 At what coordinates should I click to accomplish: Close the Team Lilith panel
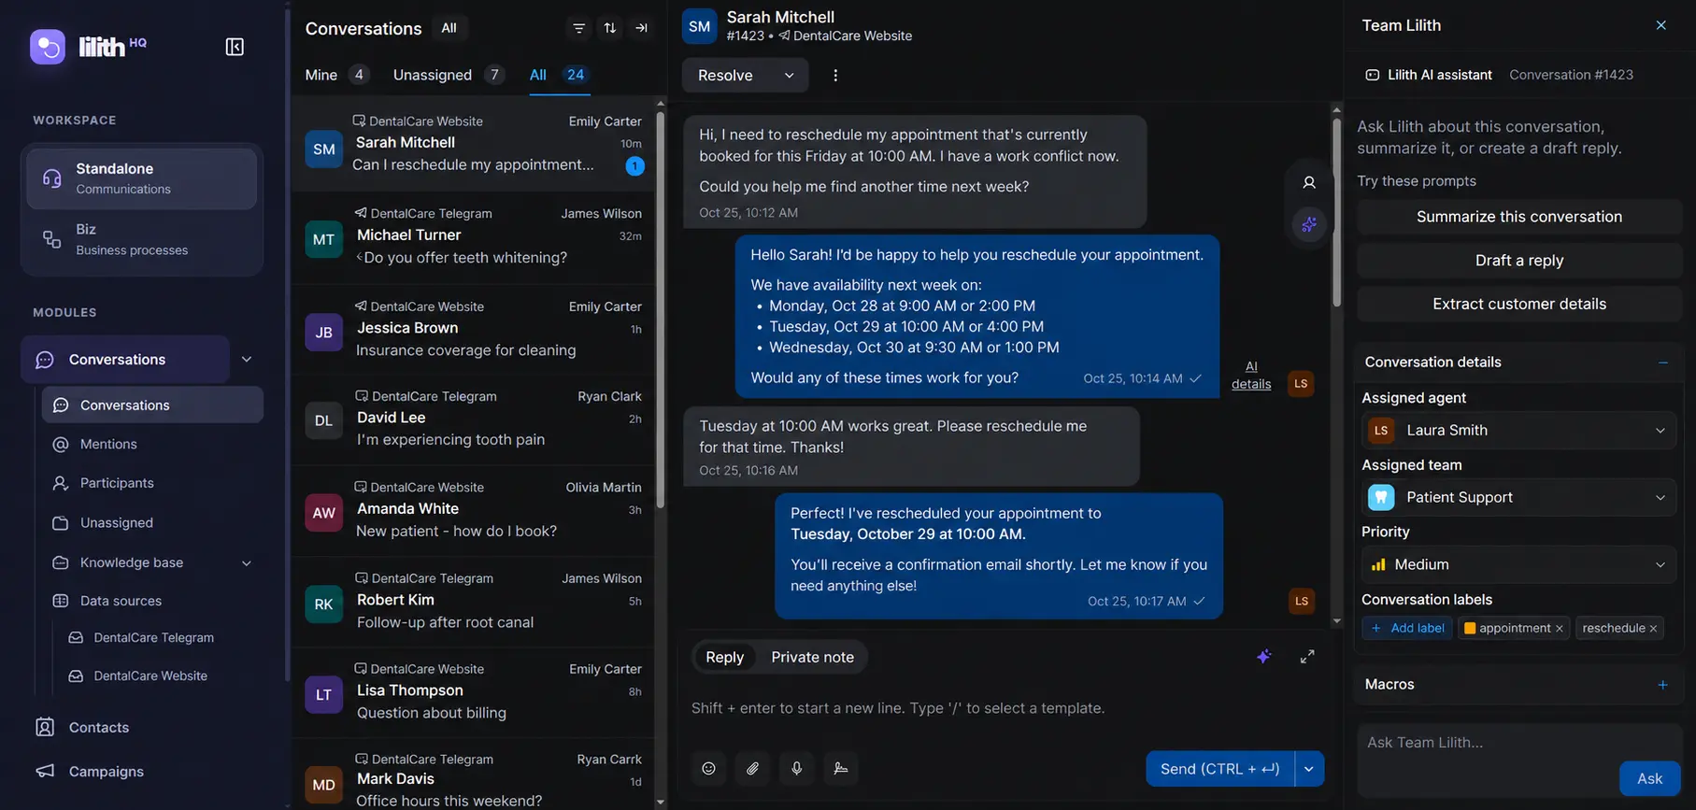click(1660, 25)
